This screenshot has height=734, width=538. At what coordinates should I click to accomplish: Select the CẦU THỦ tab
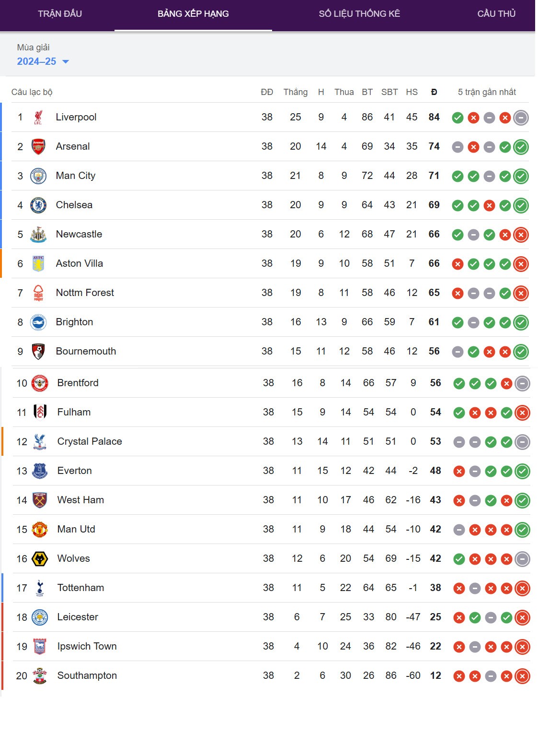pos(496,14)
